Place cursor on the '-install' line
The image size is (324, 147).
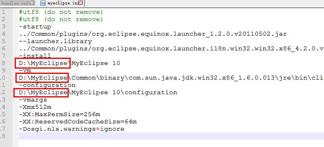click(35, 56)
